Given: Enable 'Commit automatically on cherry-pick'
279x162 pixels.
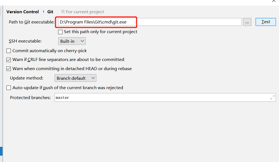Looking at the screenshot, I should click(9, 51).
